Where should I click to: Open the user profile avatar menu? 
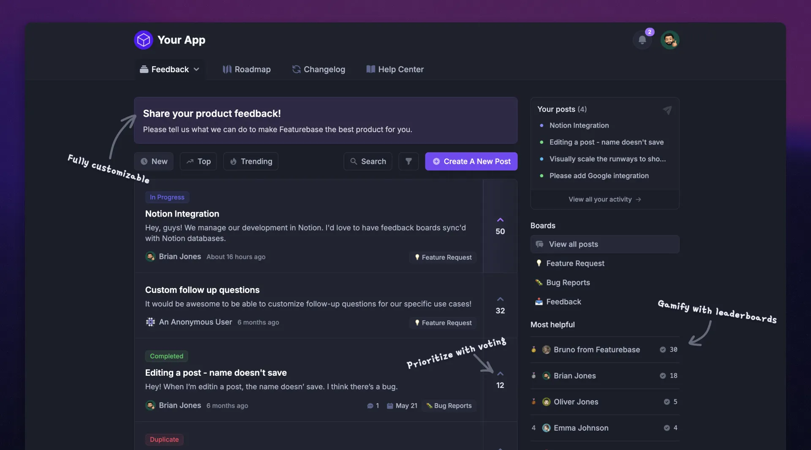pyautogui.click(x=670, y=40)
